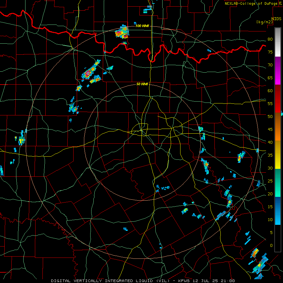
Task: Click the legend value 10
Action: coord(270,220)
